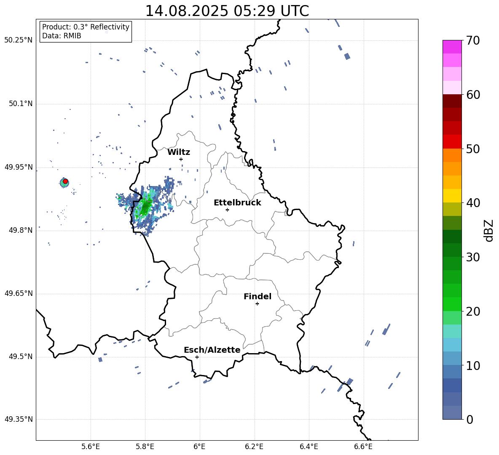Screen dimensions: 499x455
Task: Click the green rain cell core
Action: point(145,207)
